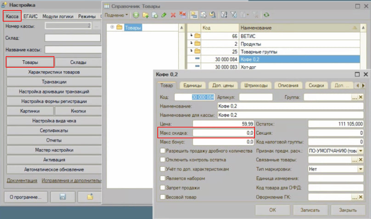Switch to the ЕГАИС tab
Viewport: 371px width, 219px height.
coord(30,16)
